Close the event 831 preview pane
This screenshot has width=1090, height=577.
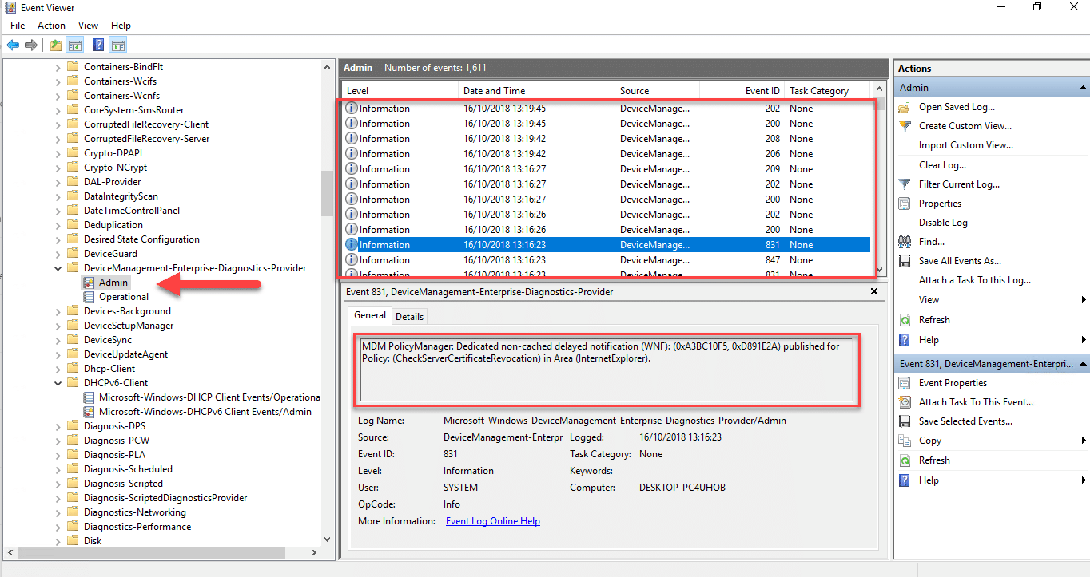point(874,292)
